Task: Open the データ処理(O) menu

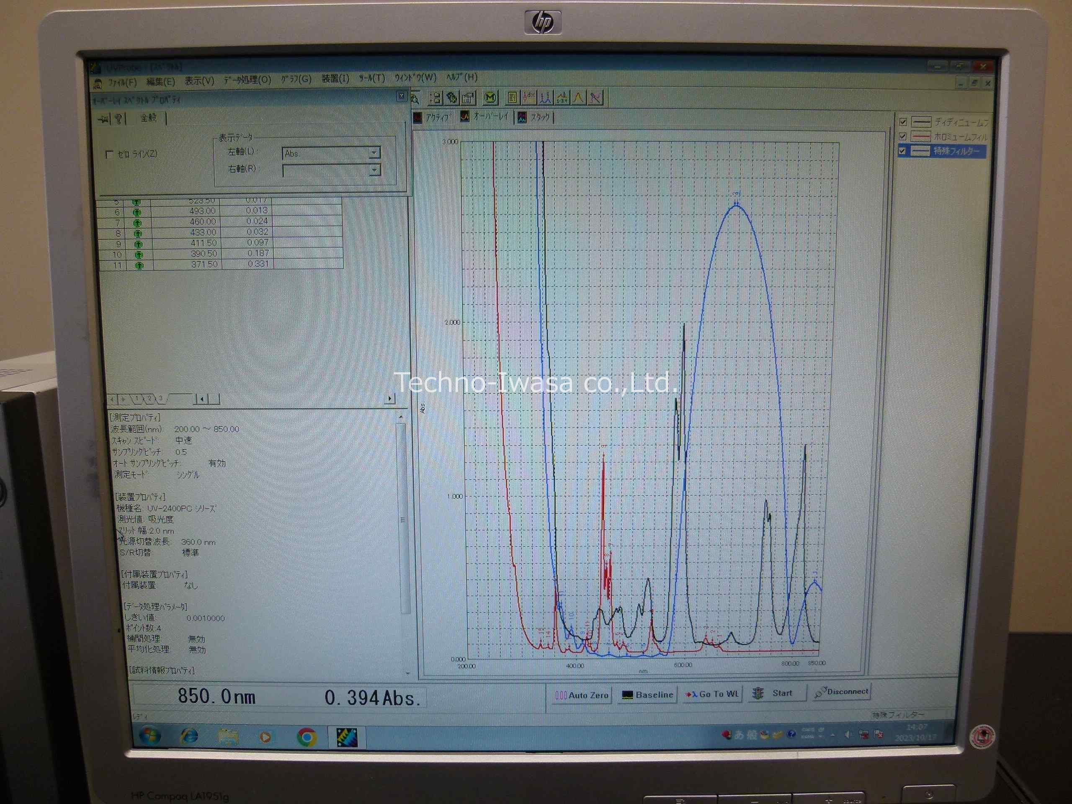Action: pyautogui.click(x=247, y=80)
